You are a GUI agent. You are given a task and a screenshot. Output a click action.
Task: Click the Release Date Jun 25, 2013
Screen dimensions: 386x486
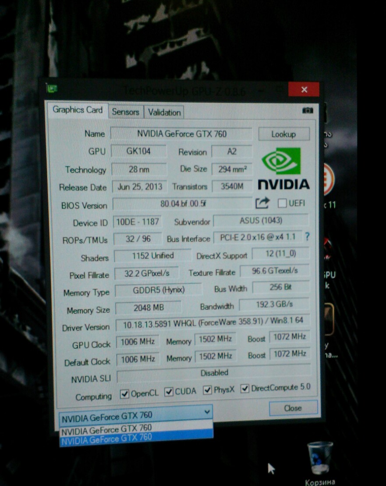(140, 186)
